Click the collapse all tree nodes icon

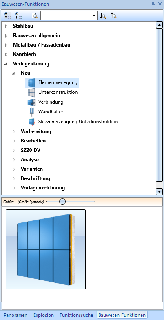[x=7, y=16]
